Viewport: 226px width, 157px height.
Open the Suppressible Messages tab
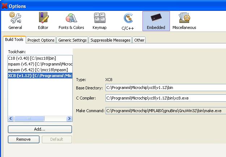110,40
